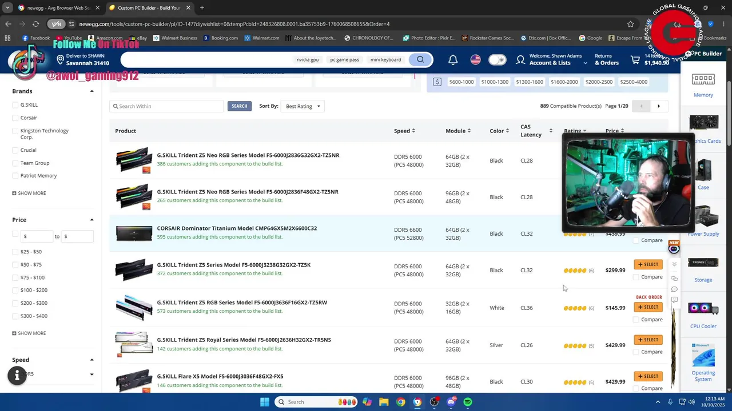The width and height of the screenshot is (732, 411).
Task: Check the G.SKILL brand filter
Action: tap(15, 105)
